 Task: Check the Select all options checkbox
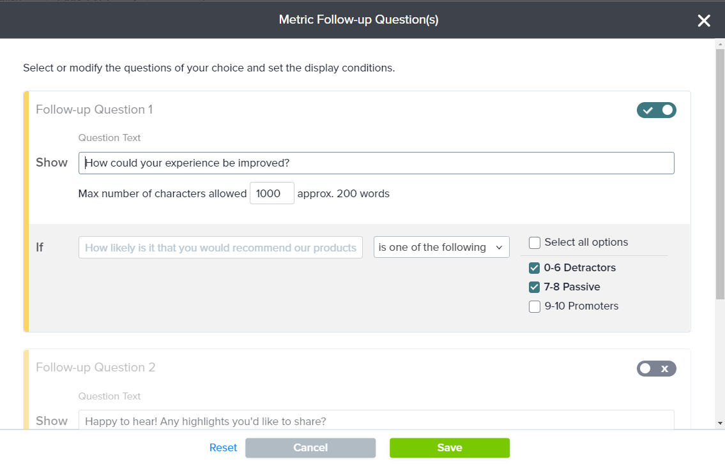coord(535,243)
